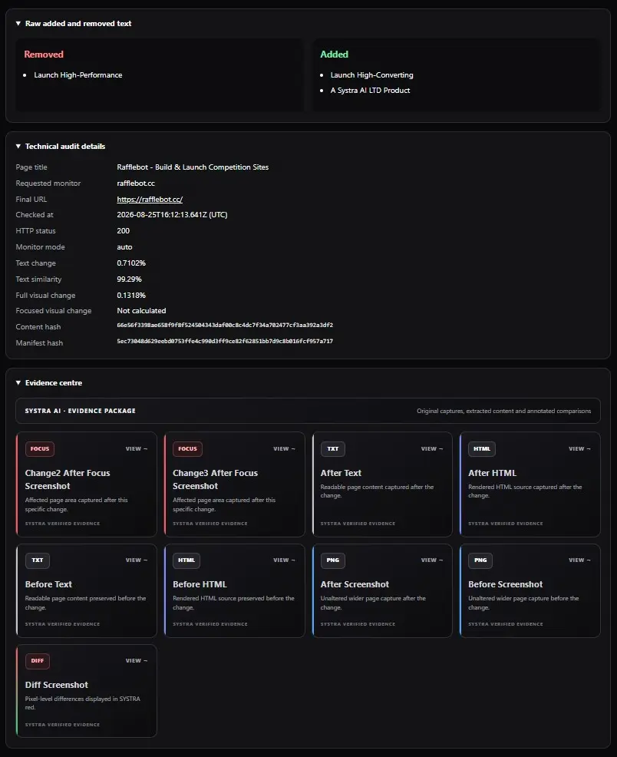Select the Content hash value
The image size is (617, 757).
click(225, 326)
